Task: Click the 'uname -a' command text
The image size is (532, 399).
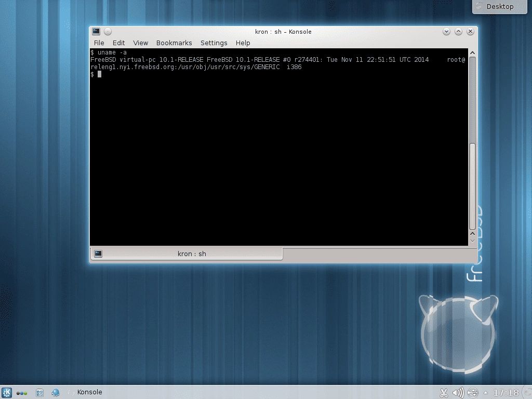Action: click(112, 52)
